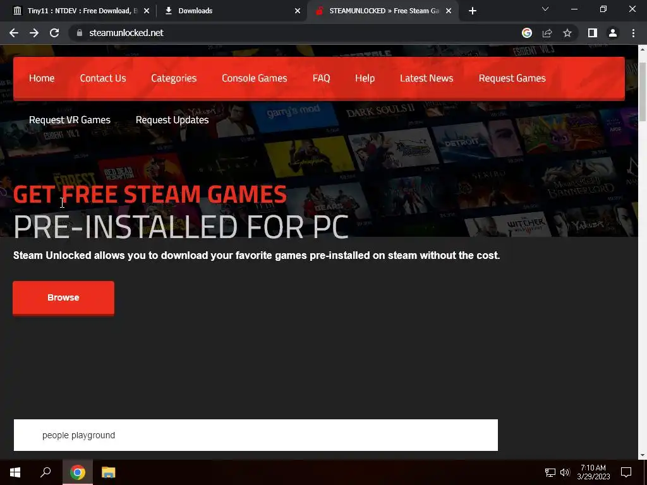Image resolution: width=647 pixels, height=485 pixels.
Task: Switch to the Downloads tab
Action: (231, 11)
